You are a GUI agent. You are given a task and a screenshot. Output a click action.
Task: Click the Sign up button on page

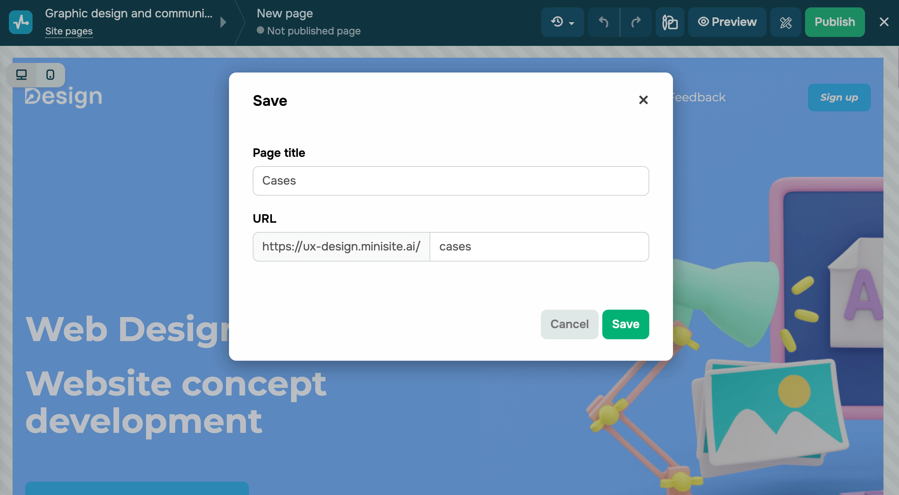[839, 98]
